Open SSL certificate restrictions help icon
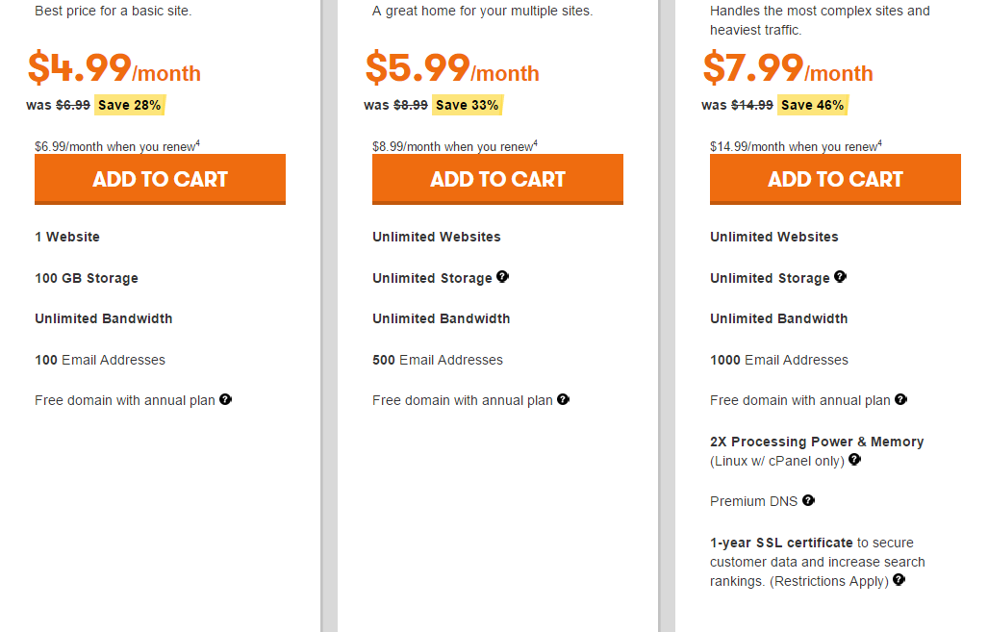This screenshot has height=632, width=988. pos(899,580)
